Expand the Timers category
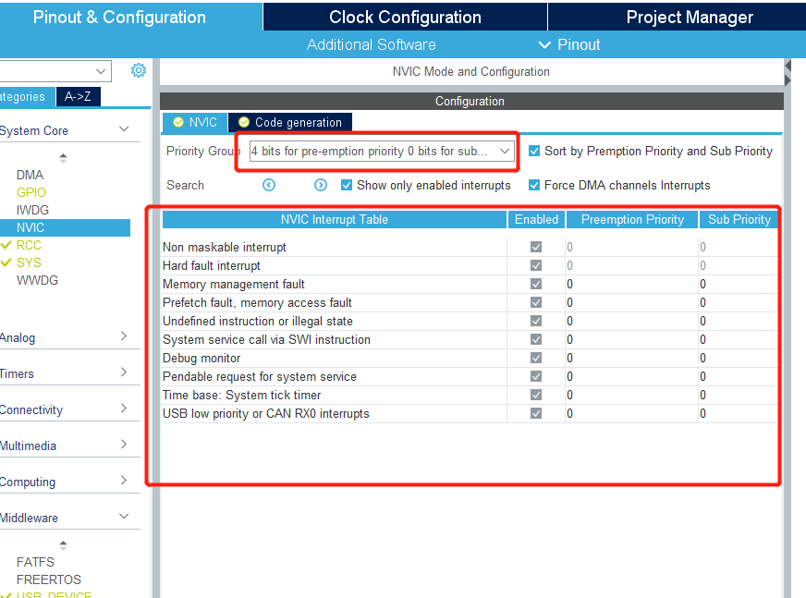The image size is (806, 598). (123, 372)
